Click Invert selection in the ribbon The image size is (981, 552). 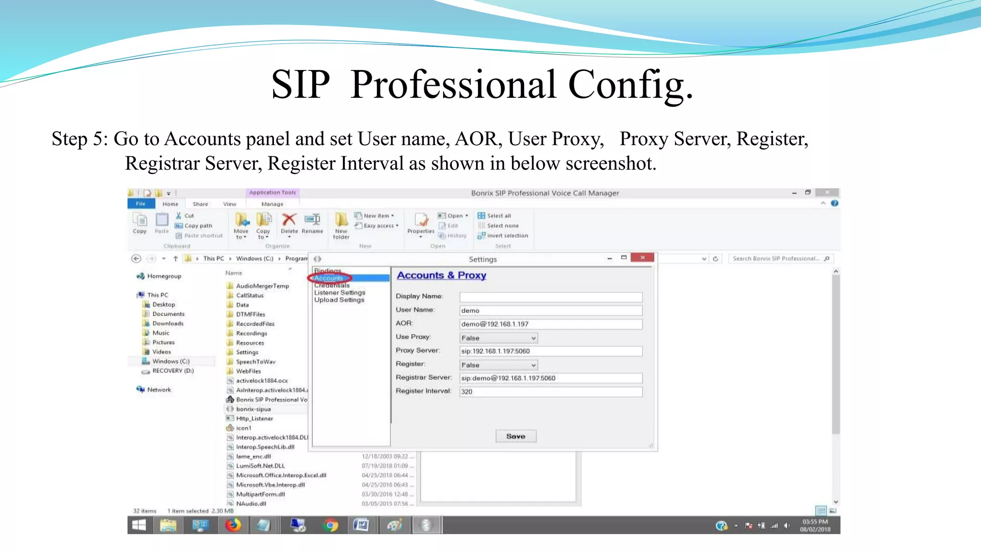503,236
